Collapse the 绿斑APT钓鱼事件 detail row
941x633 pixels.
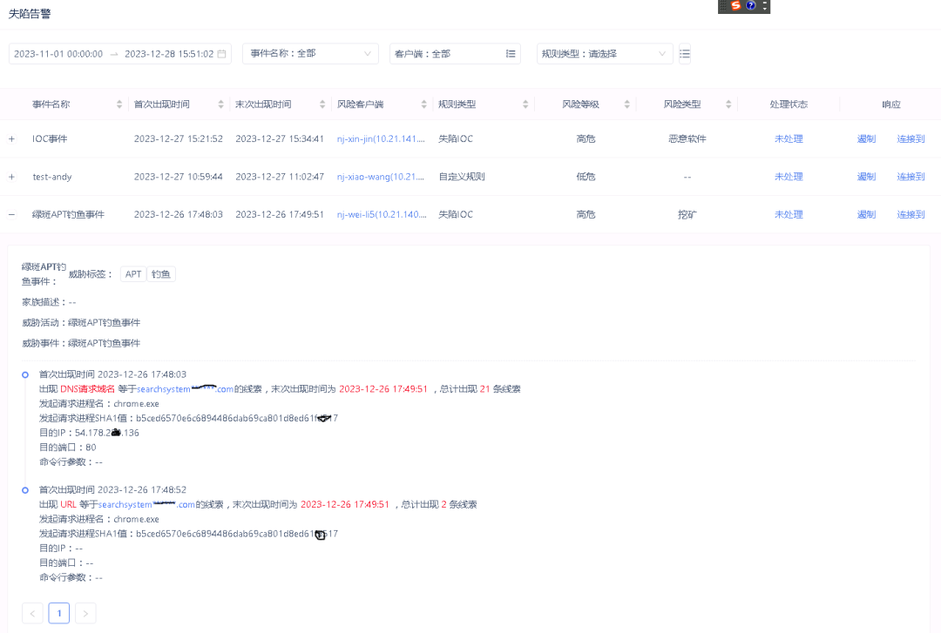[11, 214]
